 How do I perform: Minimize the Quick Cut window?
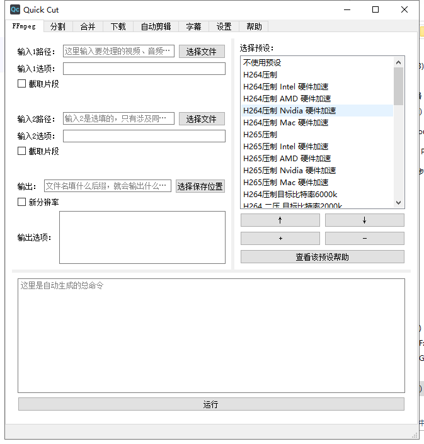(x=347, y=9)
